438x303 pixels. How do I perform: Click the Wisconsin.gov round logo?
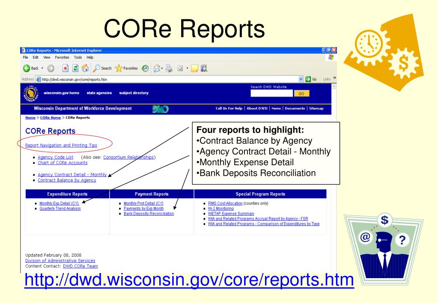[31, 94]
